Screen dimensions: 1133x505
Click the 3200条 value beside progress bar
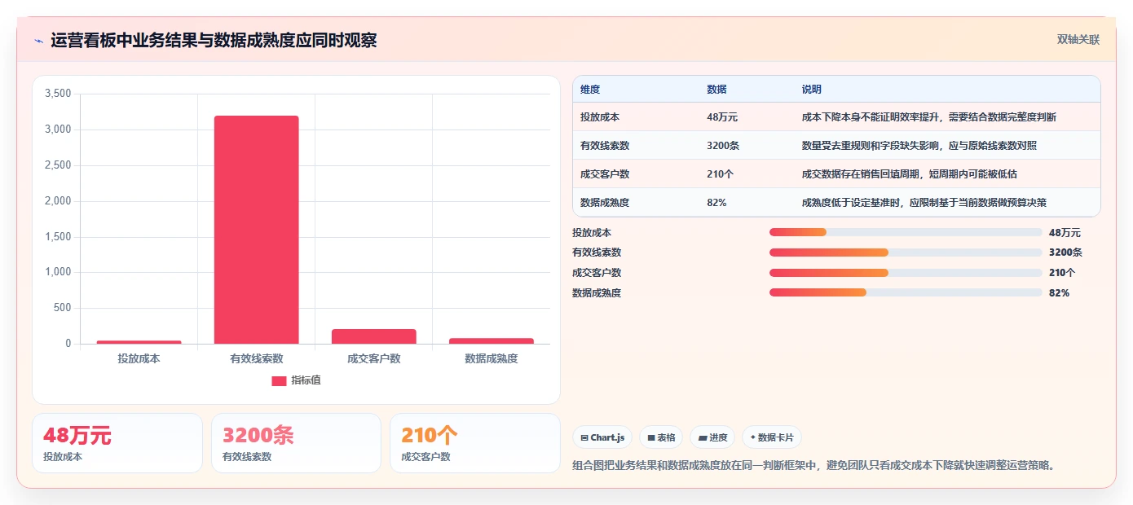point(1065,253)
